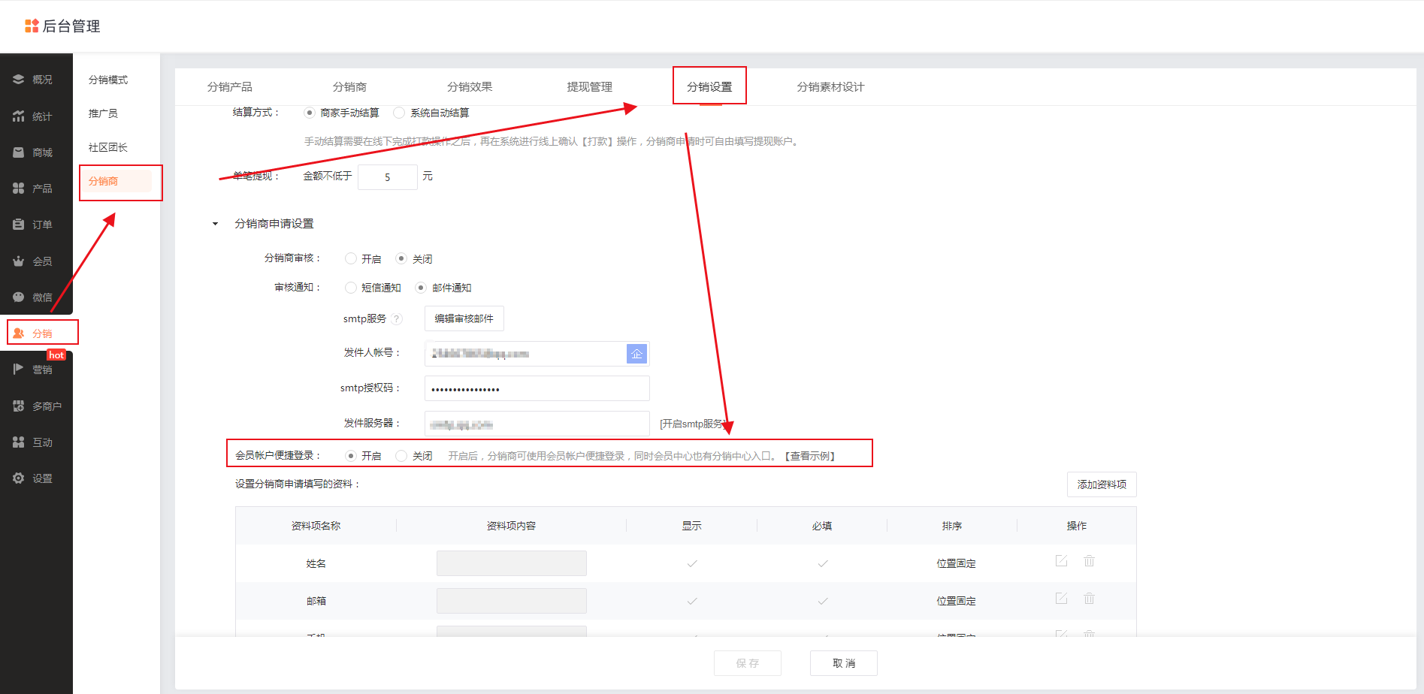The width and height of the screenshot is (1424, 694).
Task: Click the 姓名 资料项内容 field
Action: click(512, 563)
